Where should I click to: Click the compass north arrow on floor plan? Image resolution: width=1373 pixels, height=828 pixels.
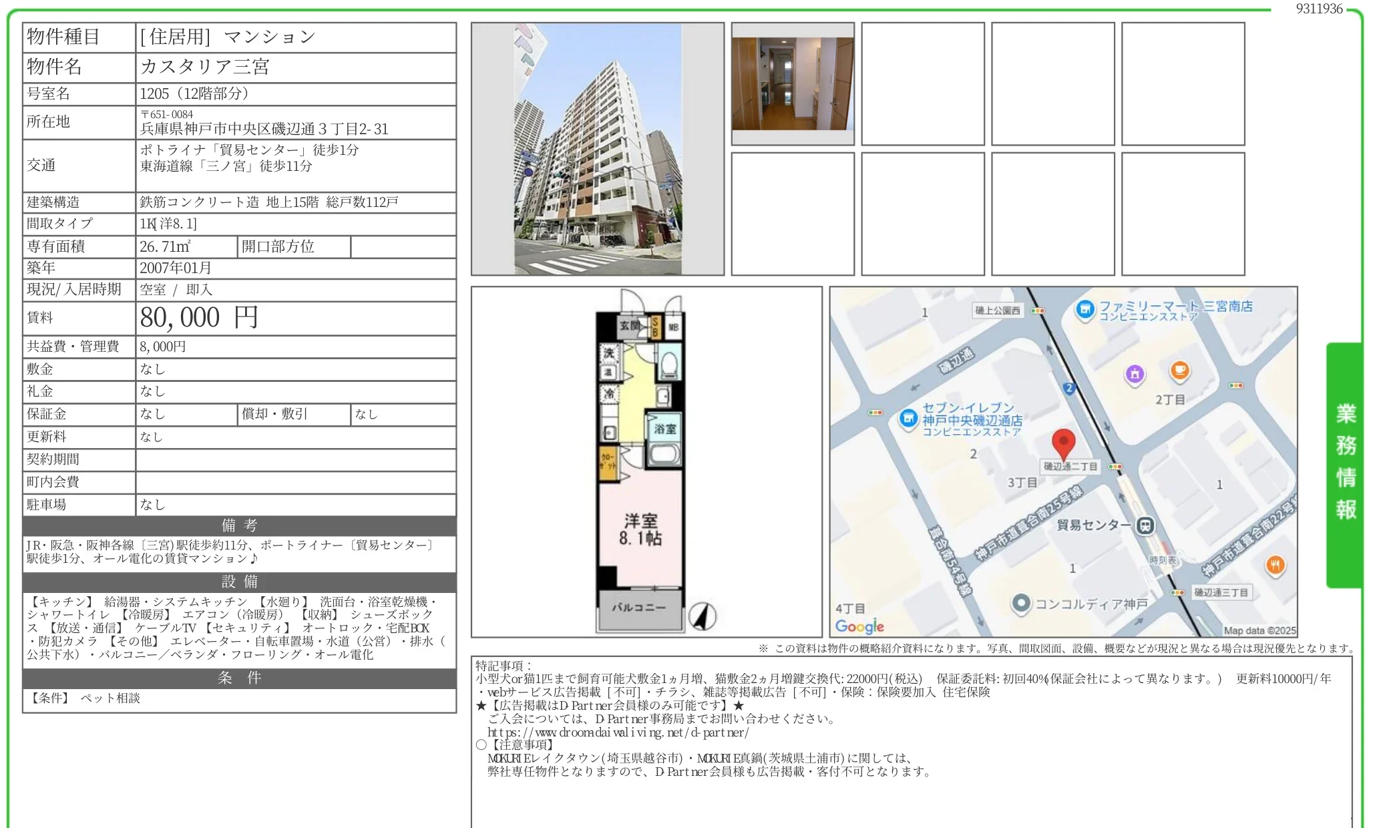coord(702,616)
